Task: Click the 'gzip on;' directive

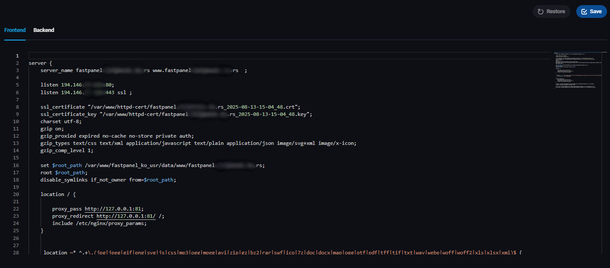Action: [52, 129]
